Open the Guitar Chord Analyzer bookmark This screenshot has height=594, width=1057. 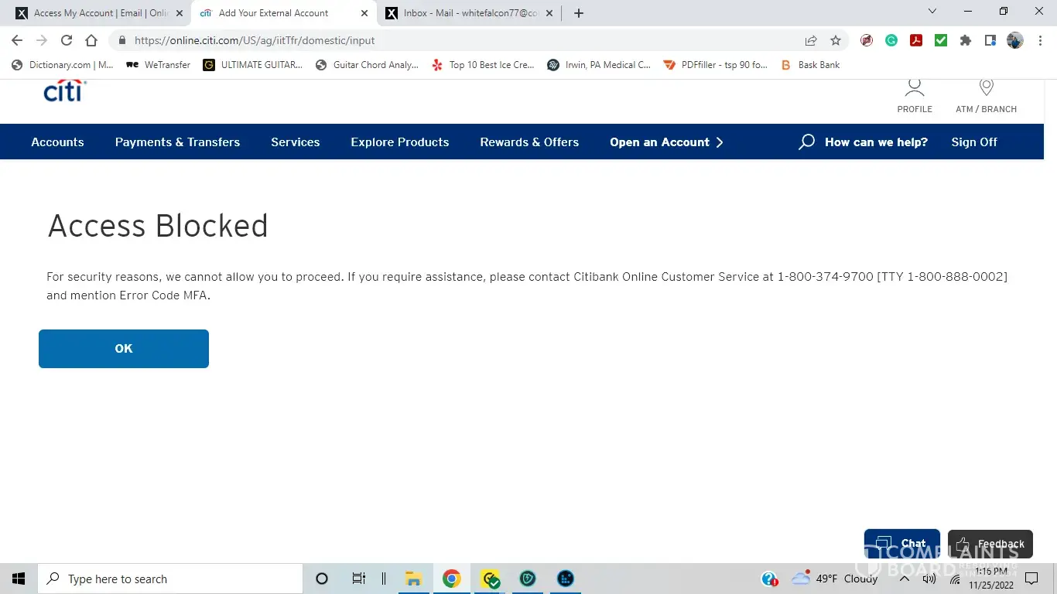pyautogui.click(x=367, y=65)
